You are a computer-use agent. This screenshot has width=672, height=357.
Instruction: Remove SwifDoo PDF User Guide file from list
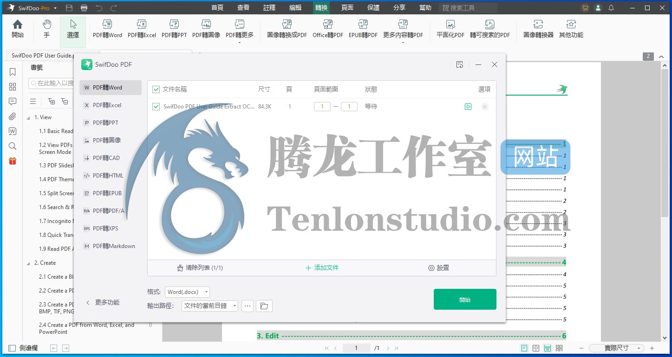click(484, 107)
